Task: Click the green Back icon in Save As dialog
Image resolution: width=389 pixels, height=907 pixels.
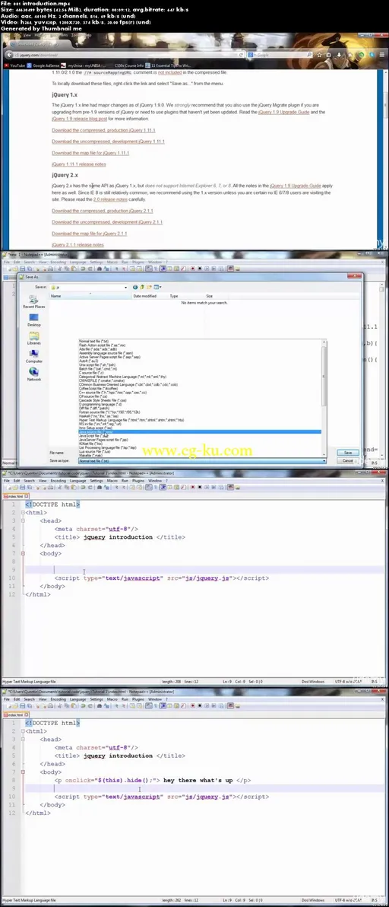Action: click(136, 287)
